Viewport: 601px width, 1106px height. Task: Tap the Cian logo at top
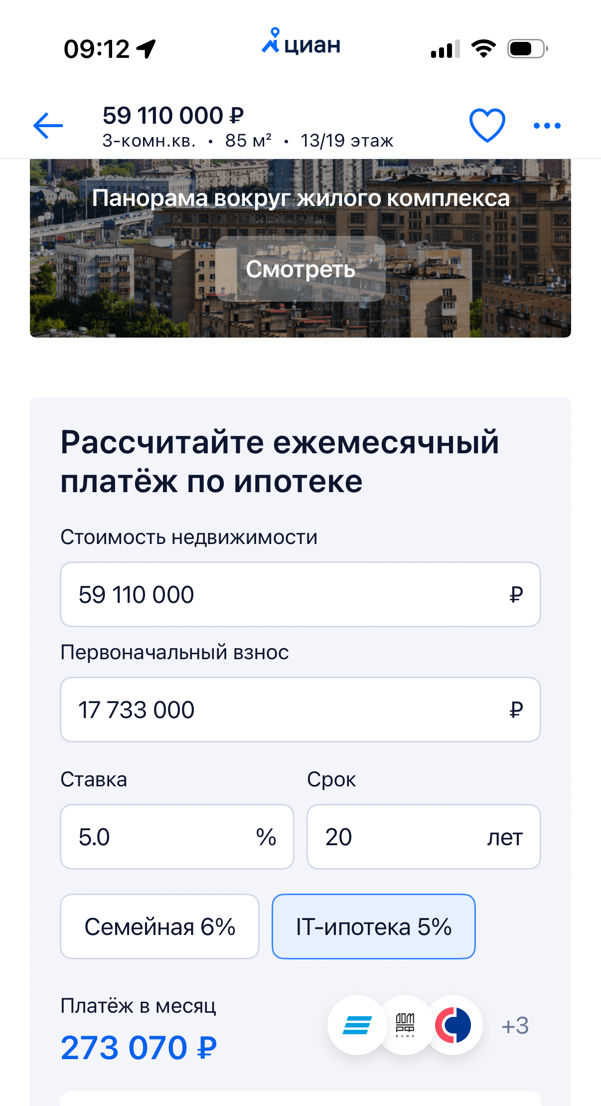coord(301,43)
